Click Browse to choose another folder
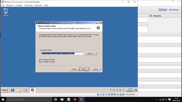 tap(90, 53)
